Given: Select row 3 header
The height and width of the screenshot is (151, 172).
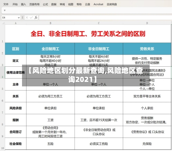Looking at the screenshot, I should (x=2, y=60).
